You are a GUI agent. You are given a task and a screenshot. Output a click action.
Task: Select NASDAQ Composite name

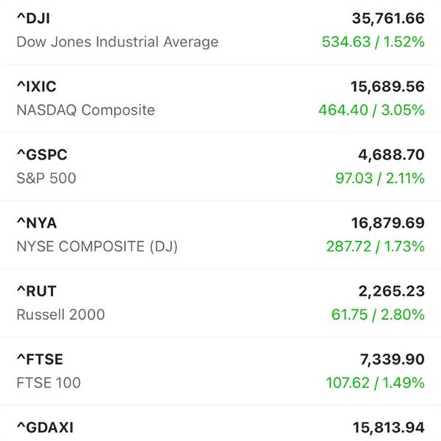pos(86,110)
